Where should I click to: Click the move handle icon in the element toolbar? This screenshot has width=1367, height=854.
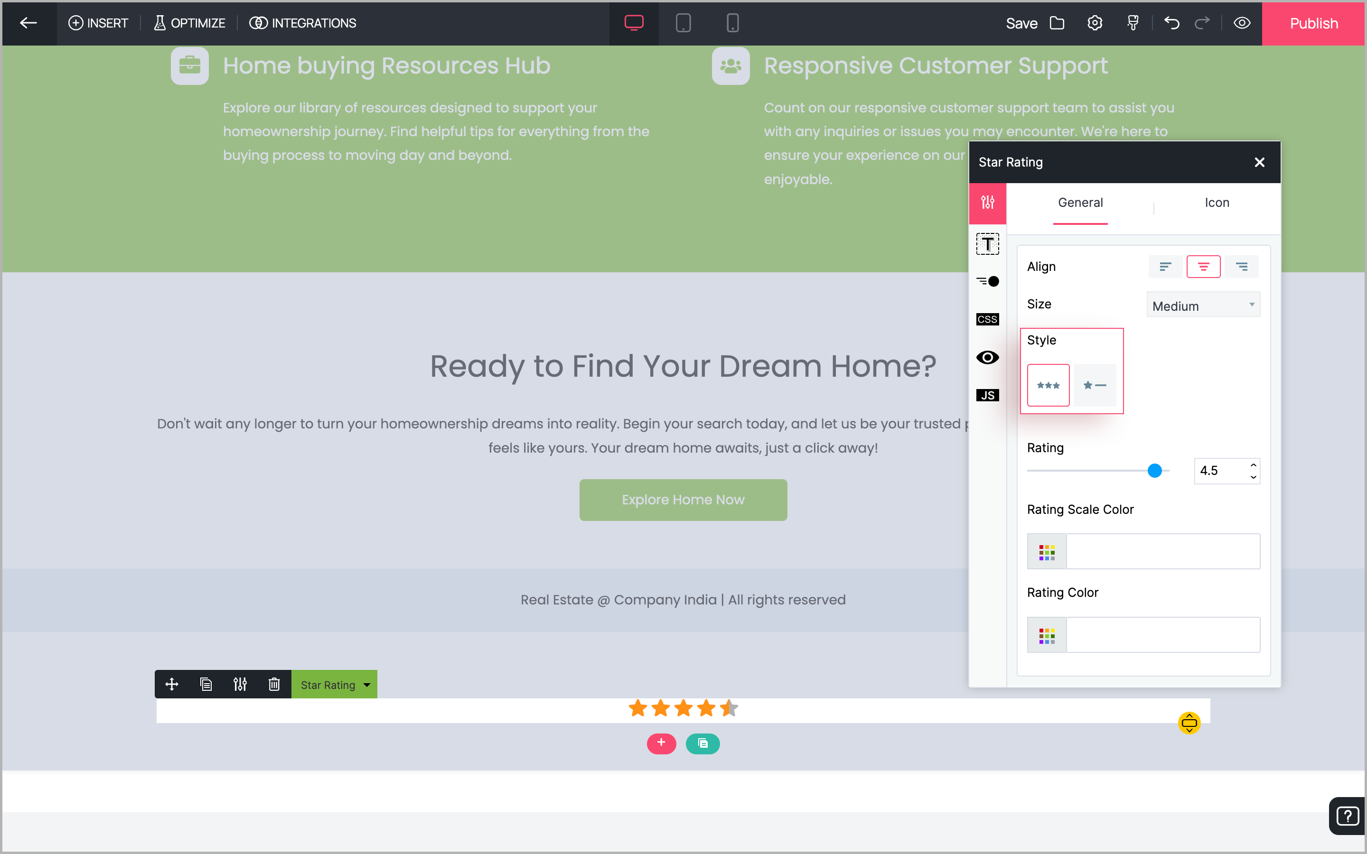pos(172,685)
